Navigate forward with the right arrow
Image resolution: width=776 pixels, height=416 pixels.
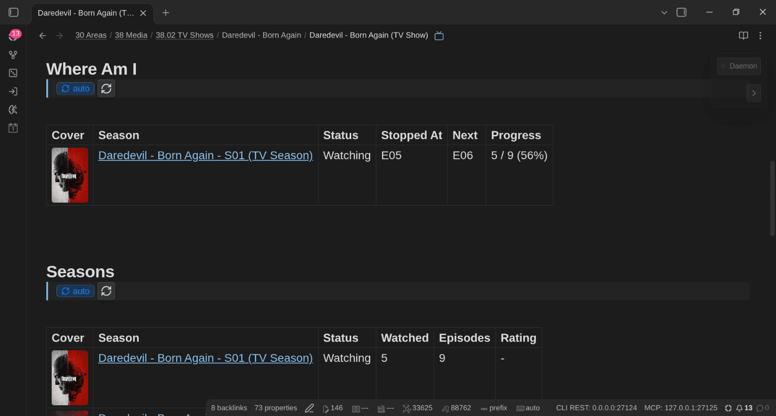[59, 36]
